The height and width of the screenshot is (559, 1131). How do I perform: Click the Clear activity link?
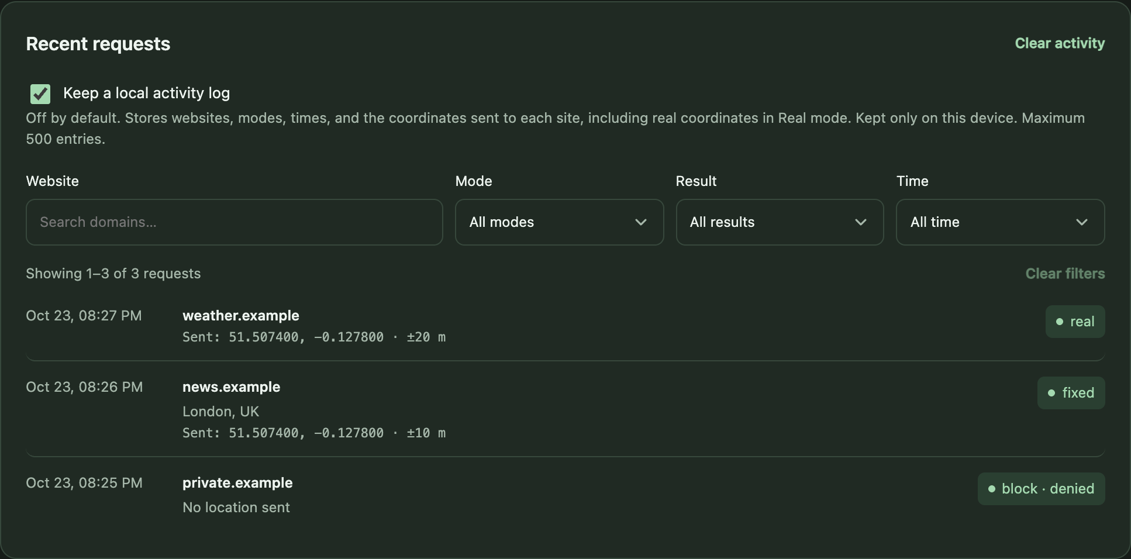click(x=1060, y=43)
